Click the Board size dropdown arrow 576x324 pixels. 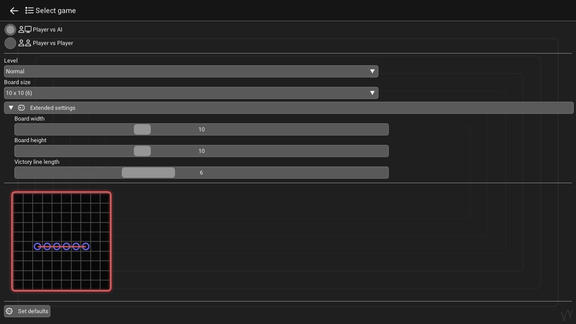pos(373,93)
